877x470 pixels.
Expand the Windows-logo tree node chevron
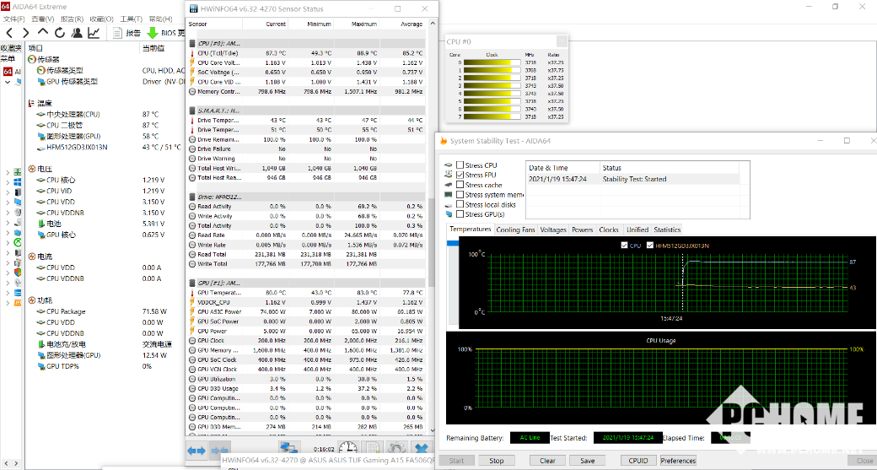point(8,183)
